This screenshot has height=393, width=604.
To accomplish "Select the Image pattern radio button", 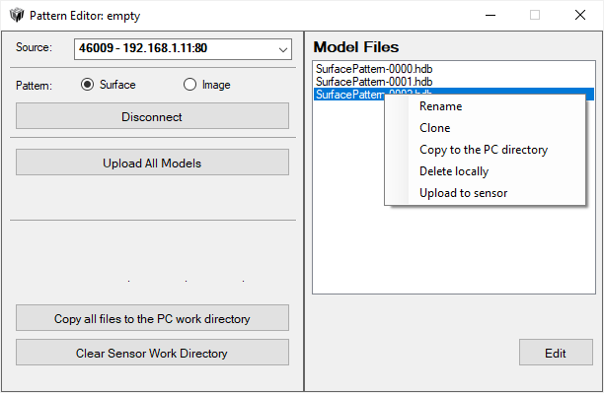I will pyautogui.click(x=189, y=85).
